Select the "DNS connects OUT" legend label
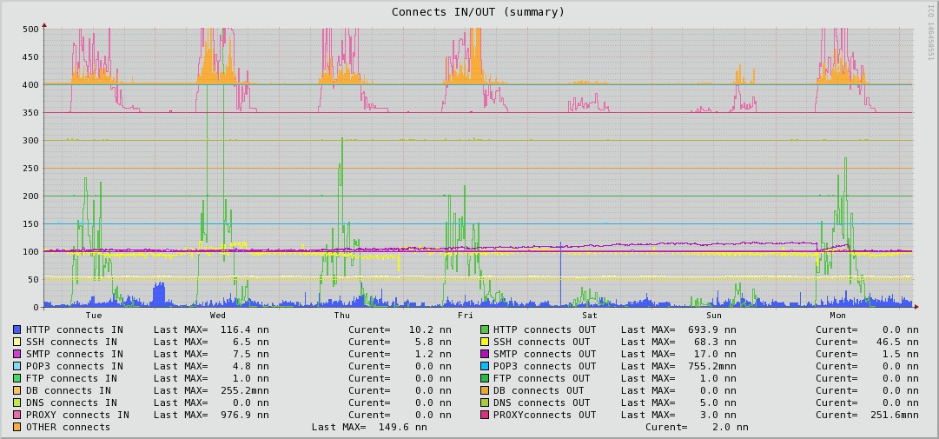 542,403
